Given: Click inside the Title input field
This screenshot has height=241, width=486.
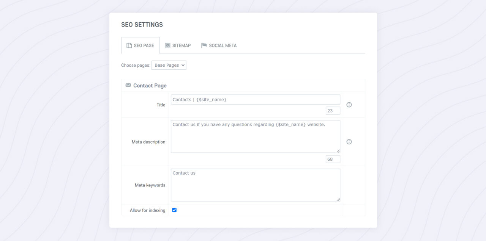Looking at the screenshot, I should point(255,99).
